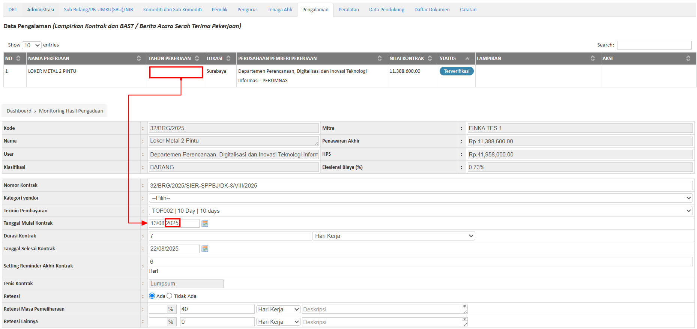The width and height of the screenshot is (697, 329).
Task: Click the table Search input field
Action: [x=654, y=45]
